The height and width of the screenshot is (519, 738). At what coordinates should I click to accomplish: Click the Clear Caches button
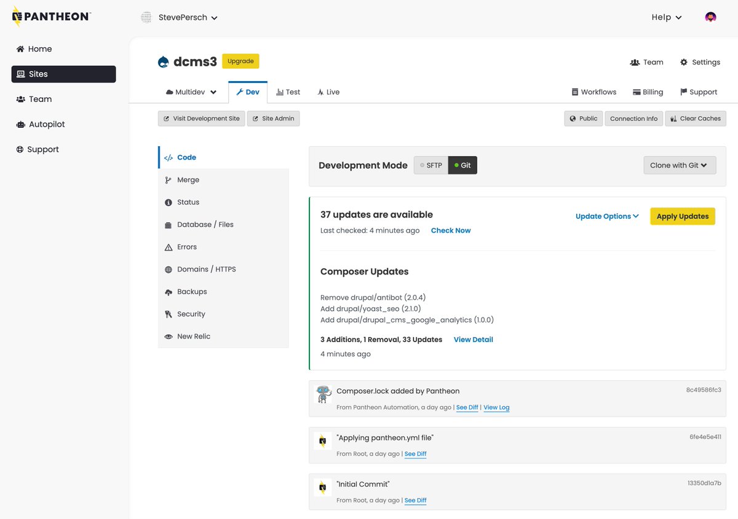pyautogui.click(x=696, y=119)
